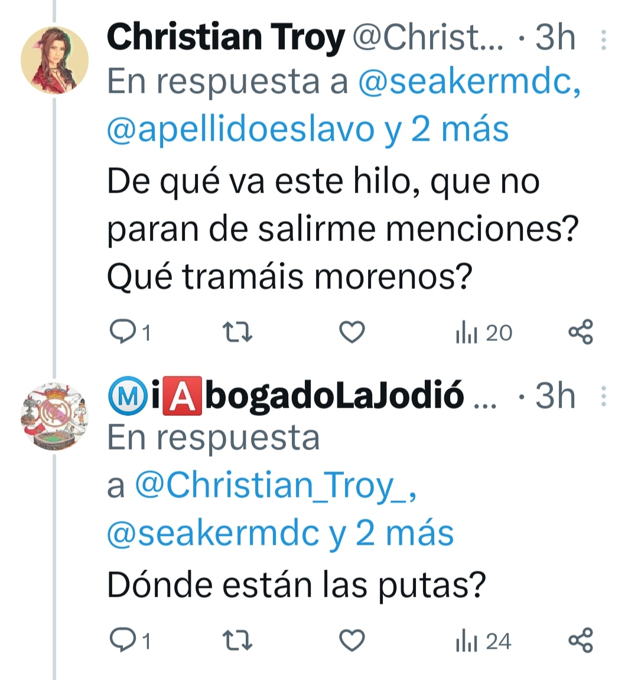Like the MiAbogadoLaJodió tweet
The image size is (638, 680).
pyautogui.click(x=351, y=640)
